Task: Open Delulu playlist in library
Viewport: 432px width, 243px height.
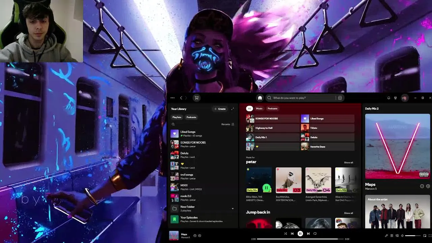Action: pyautogui.click(x=202, y=155)
